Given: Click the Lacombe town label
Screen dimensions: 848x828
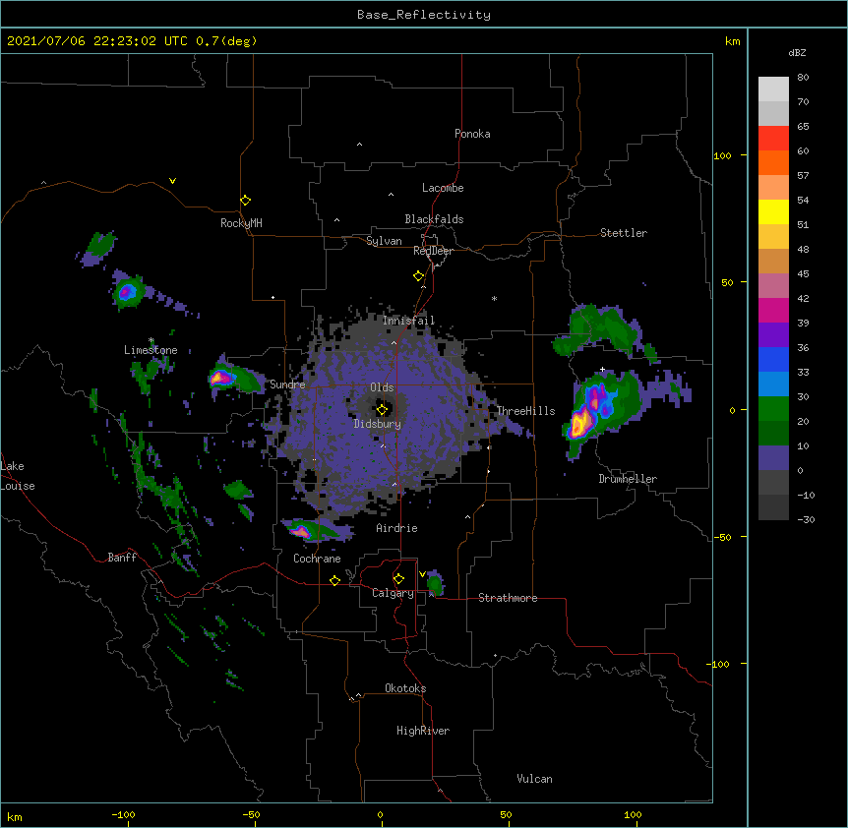Looking at the screenshot, I should [443, 188].
